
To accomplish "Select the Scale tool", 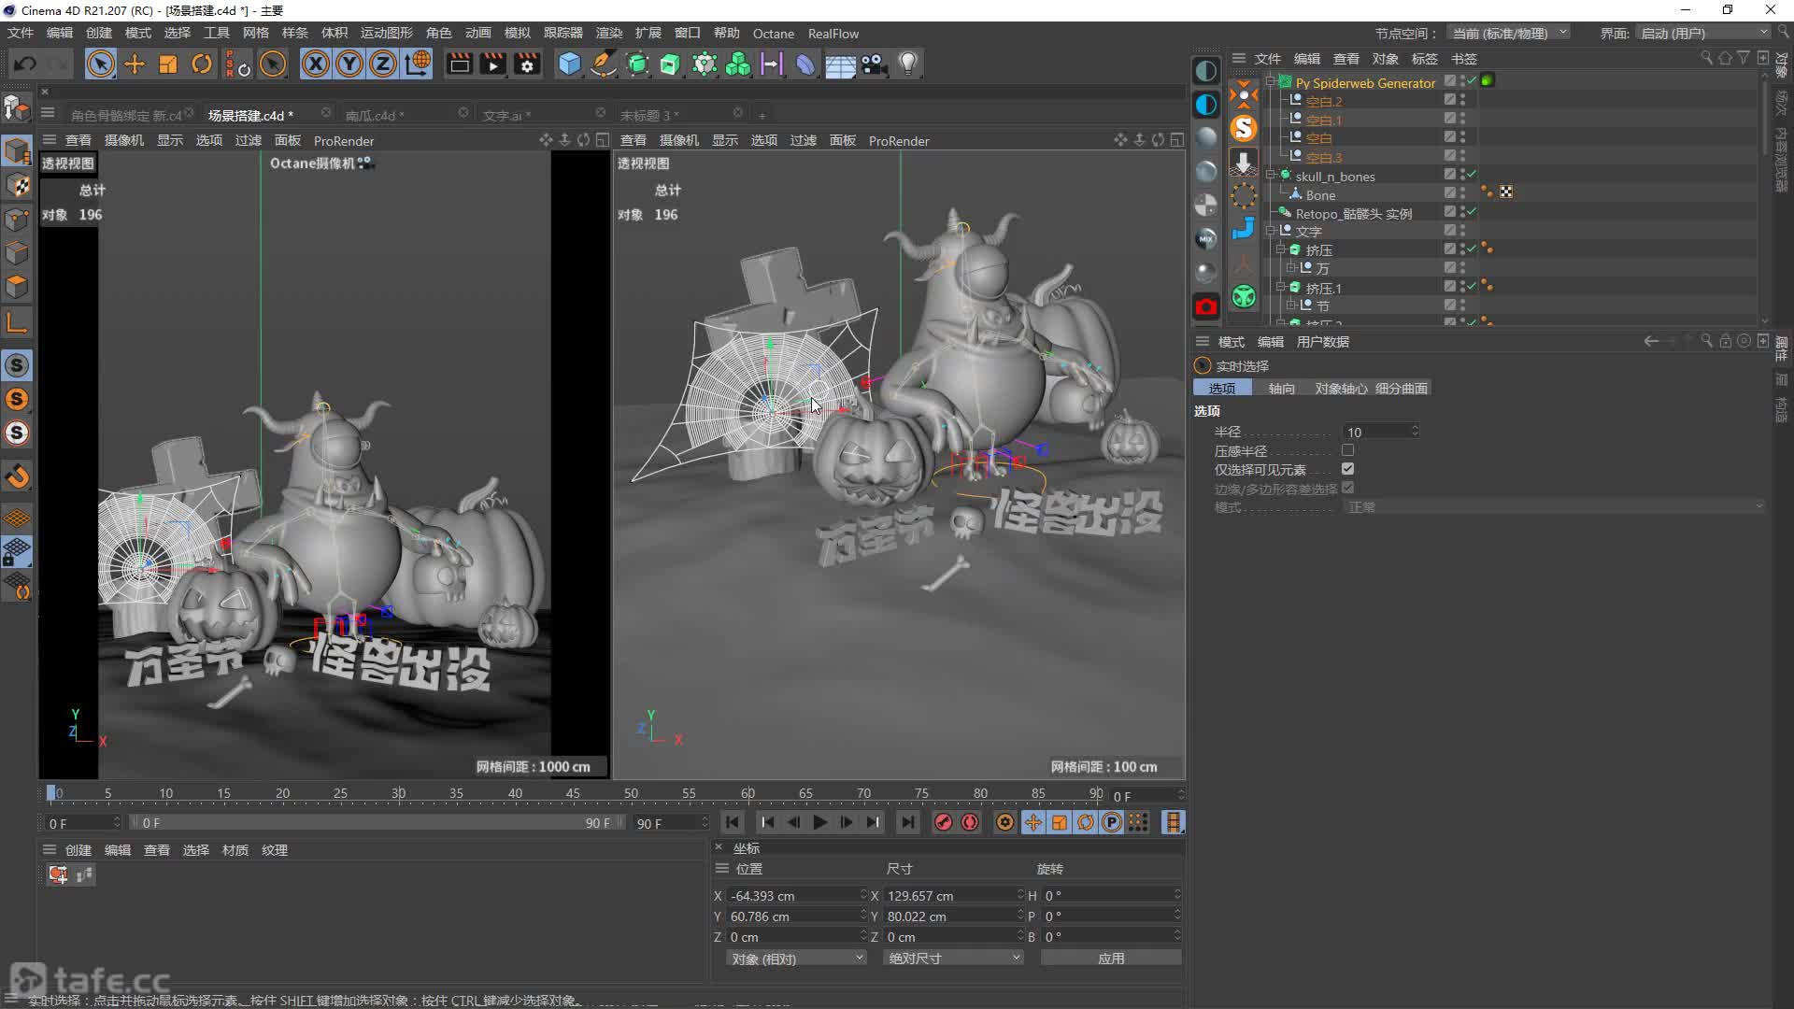I will 167,64.
